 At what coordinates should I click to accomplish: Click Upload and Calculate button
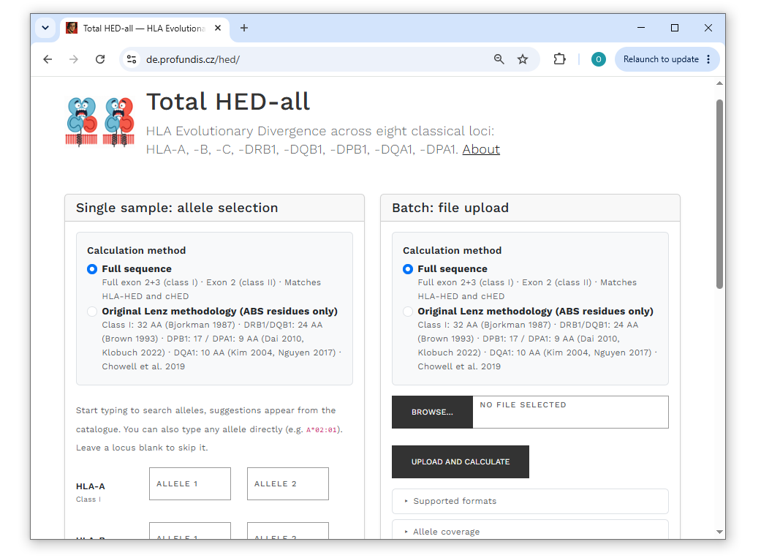pos(461,462)
